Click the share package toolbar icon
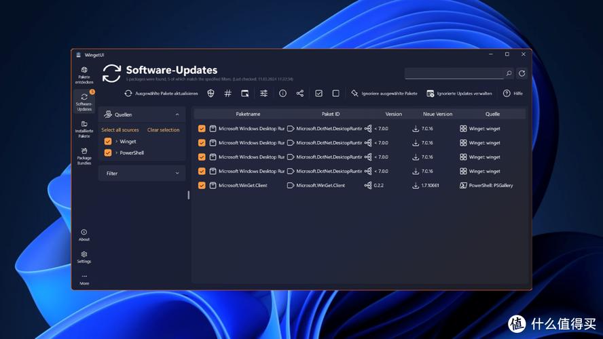 click(300, 94)
